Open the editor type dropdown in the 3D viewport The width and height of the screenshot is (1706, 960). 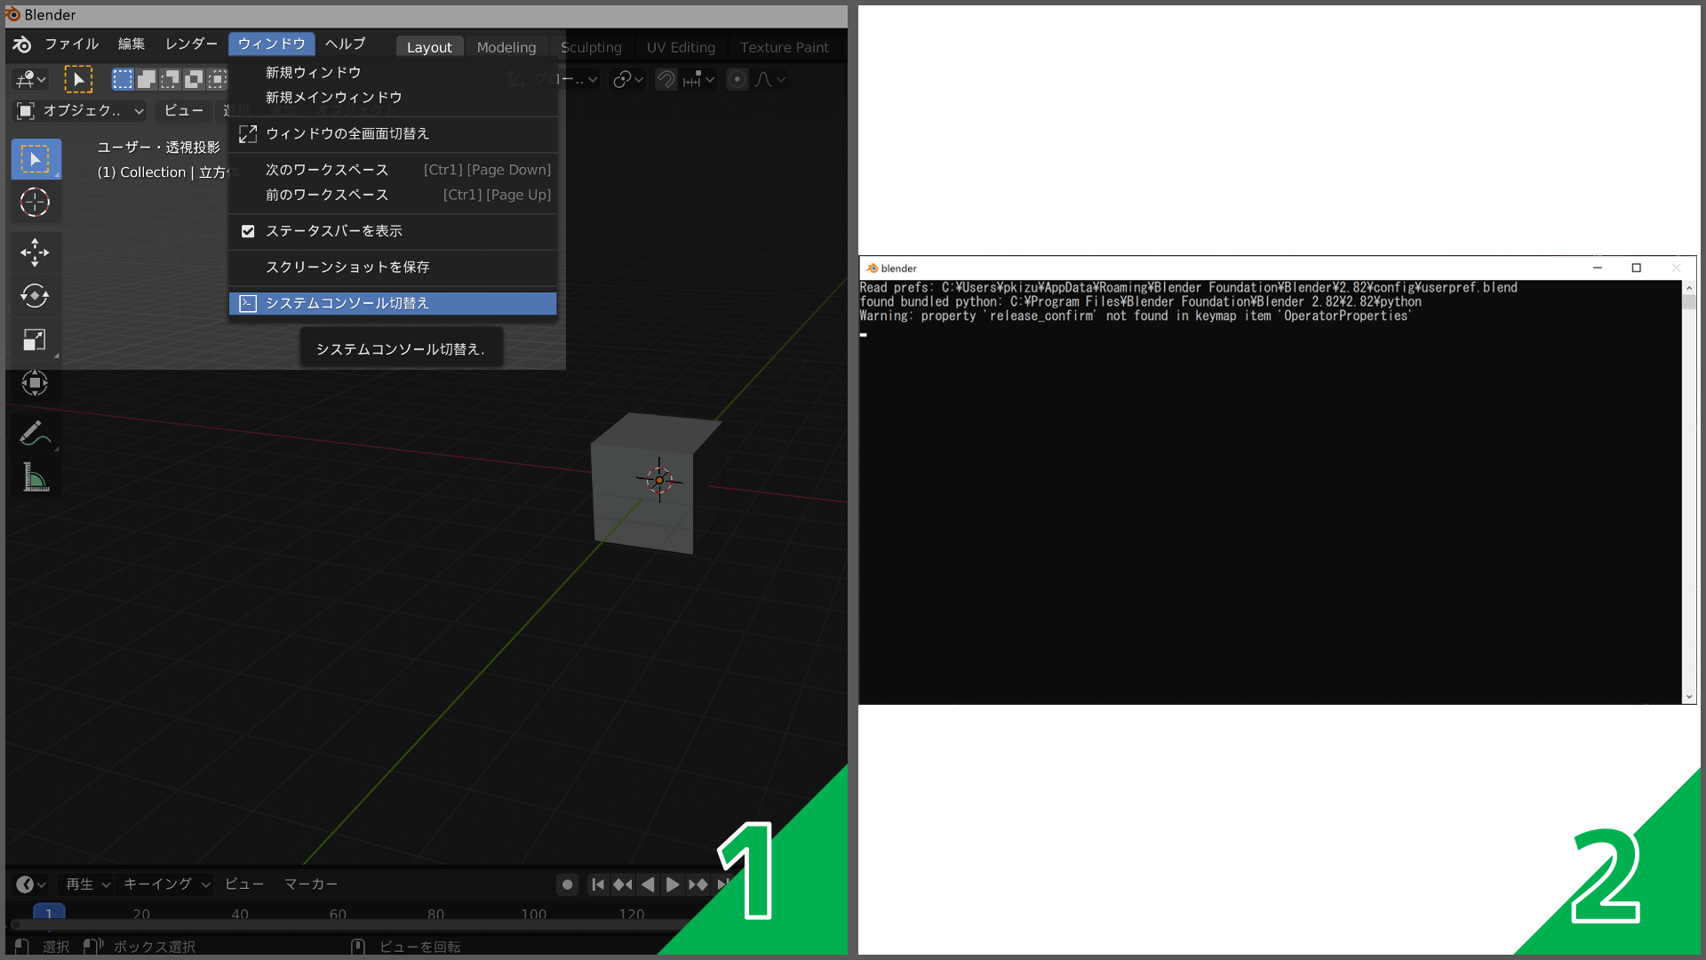click(x=30, y=79)
